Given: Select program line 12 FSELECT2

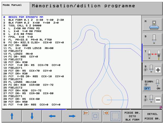Looking at the screenshot, I should point(13,51).
